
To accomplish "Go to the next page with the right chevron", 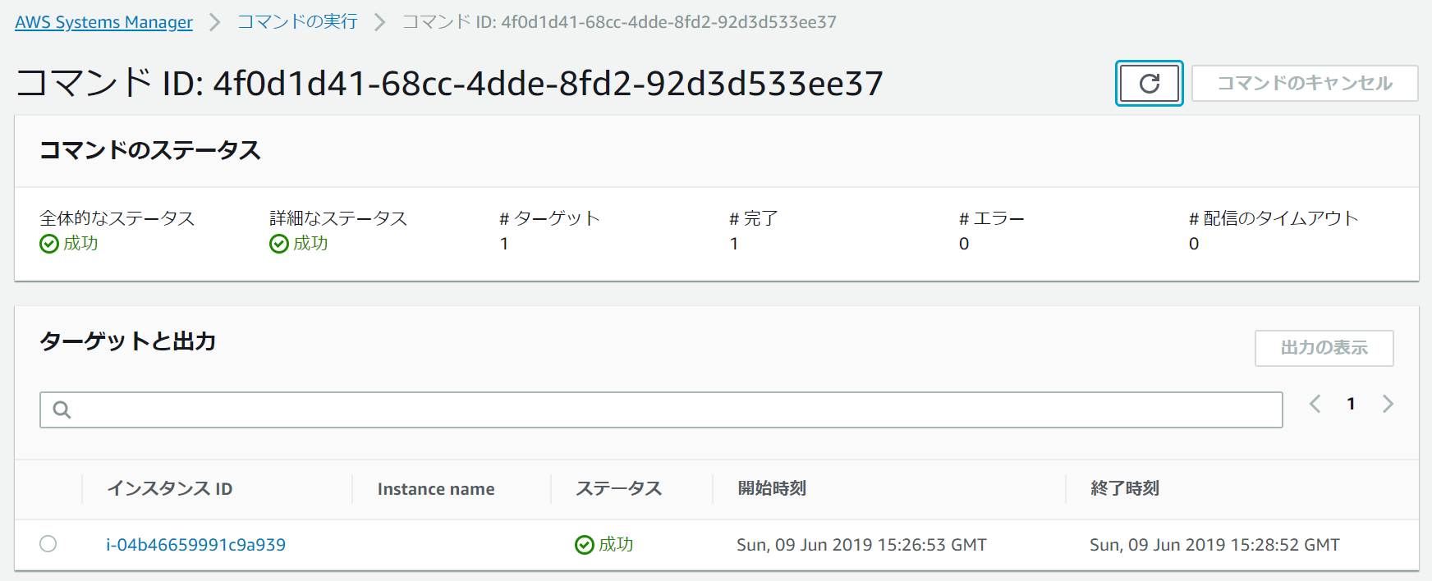I will [x=1388, y=404].
